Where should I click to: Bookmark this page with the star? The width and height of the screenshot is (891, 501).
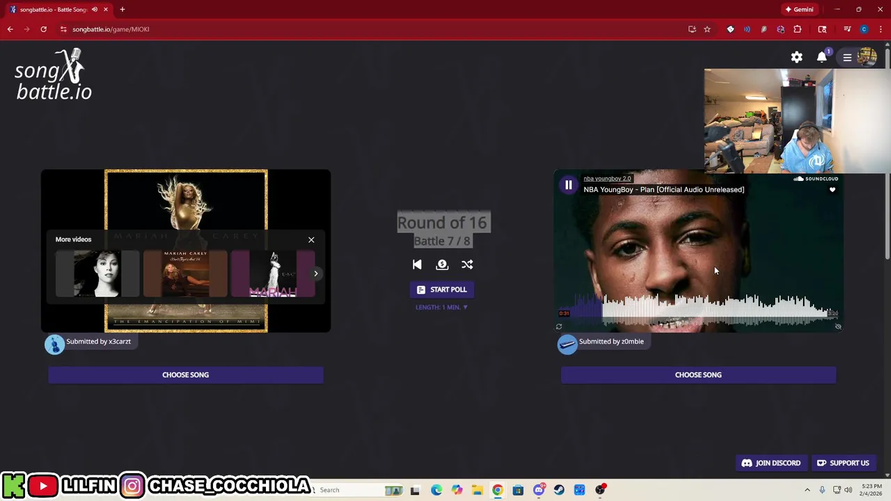707,29
